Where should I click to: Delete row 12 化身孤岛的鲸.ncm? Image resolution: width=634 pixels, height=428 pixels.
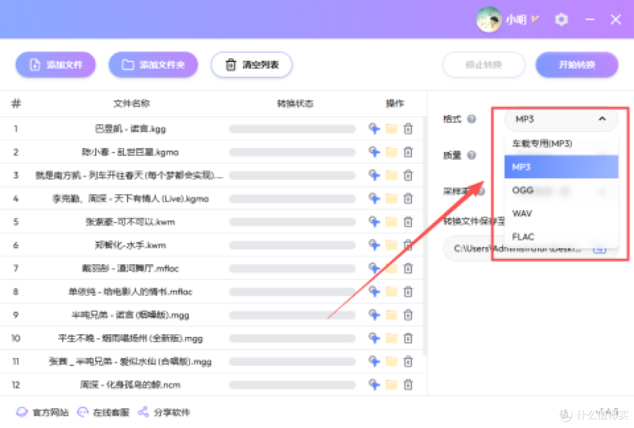click(x=408, y=385)
